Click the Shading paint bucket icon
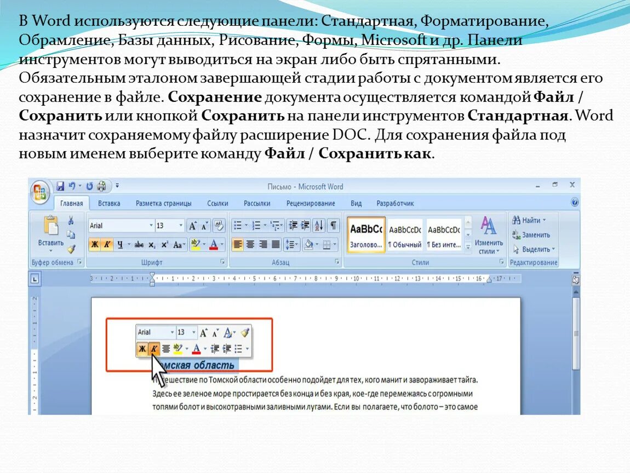The width and height of the screenshot is (630, 473). coord(308,245)
